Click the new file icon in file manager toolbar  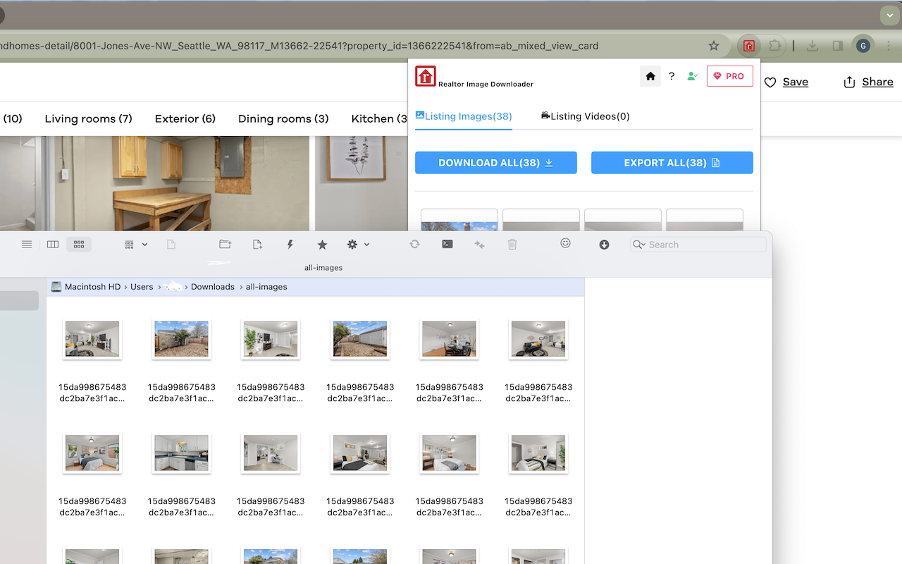coord(257,245)
